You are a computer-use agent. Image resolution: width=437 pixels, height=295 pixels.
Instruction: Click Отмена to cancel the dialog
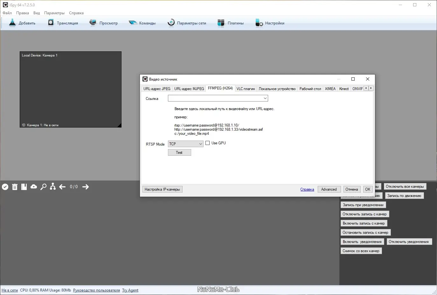352,189
